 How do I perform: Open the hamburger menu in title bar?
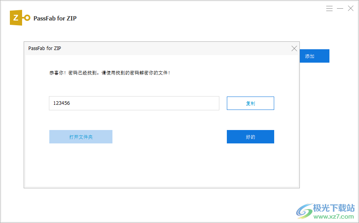329,9
